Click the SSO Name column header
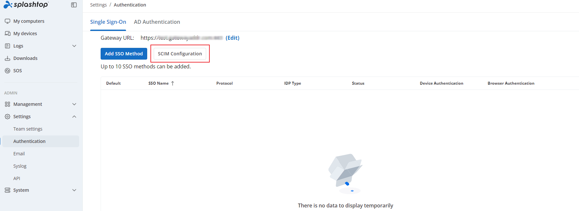This screenshot has width=579, height=211. [159, 83]
